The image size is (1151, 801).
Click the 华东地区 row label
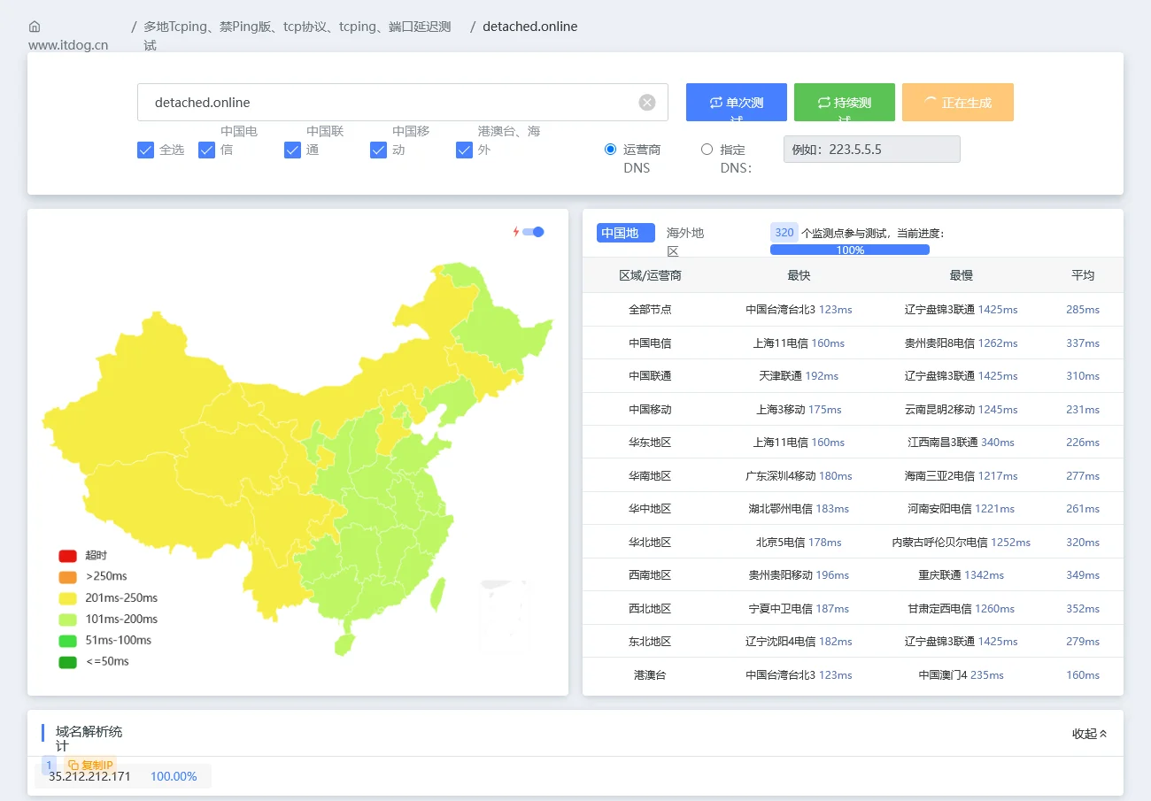(650, 443)
